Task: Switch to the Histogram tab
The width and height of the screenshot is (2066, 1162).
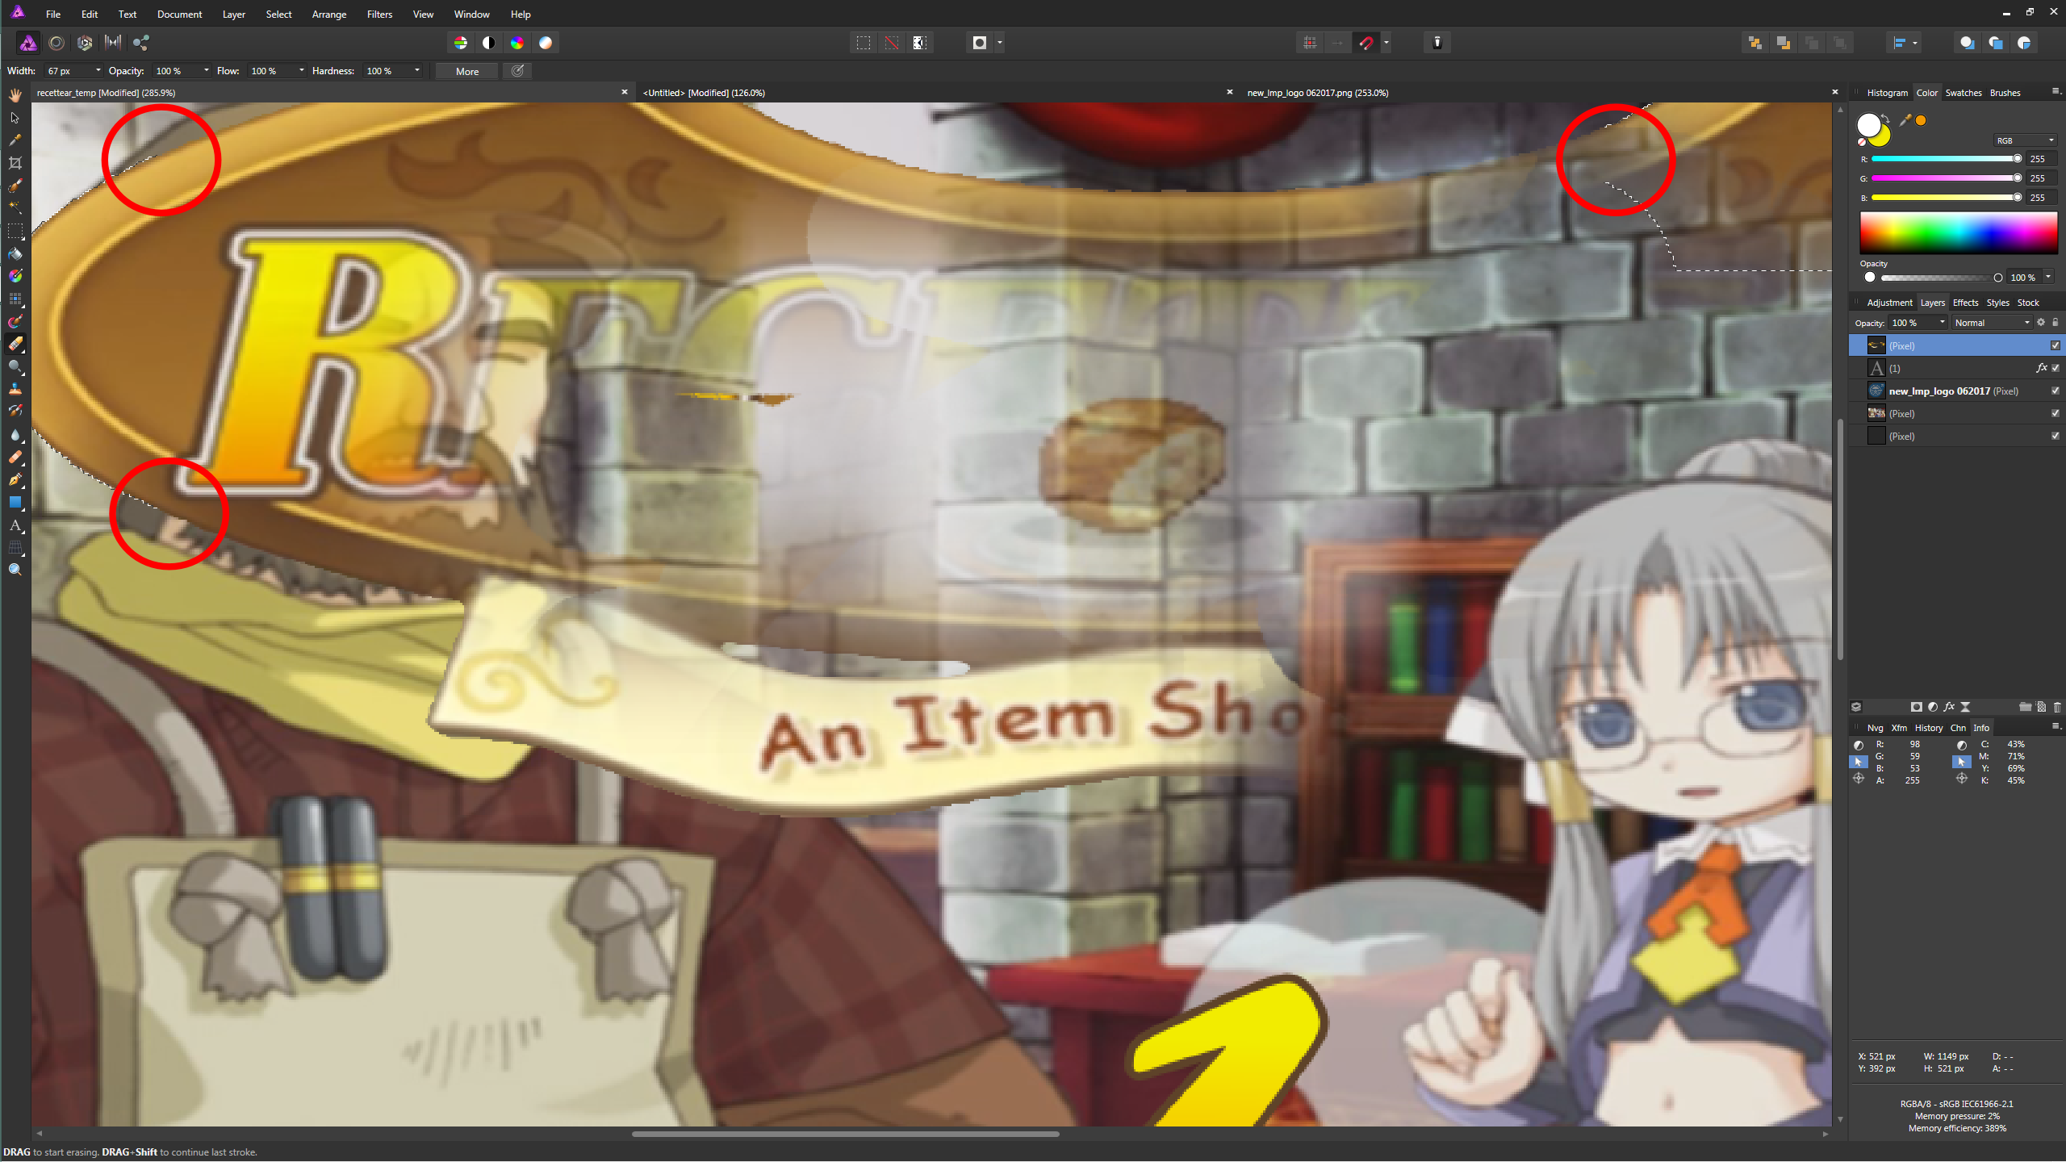Action: (1888, 93)
